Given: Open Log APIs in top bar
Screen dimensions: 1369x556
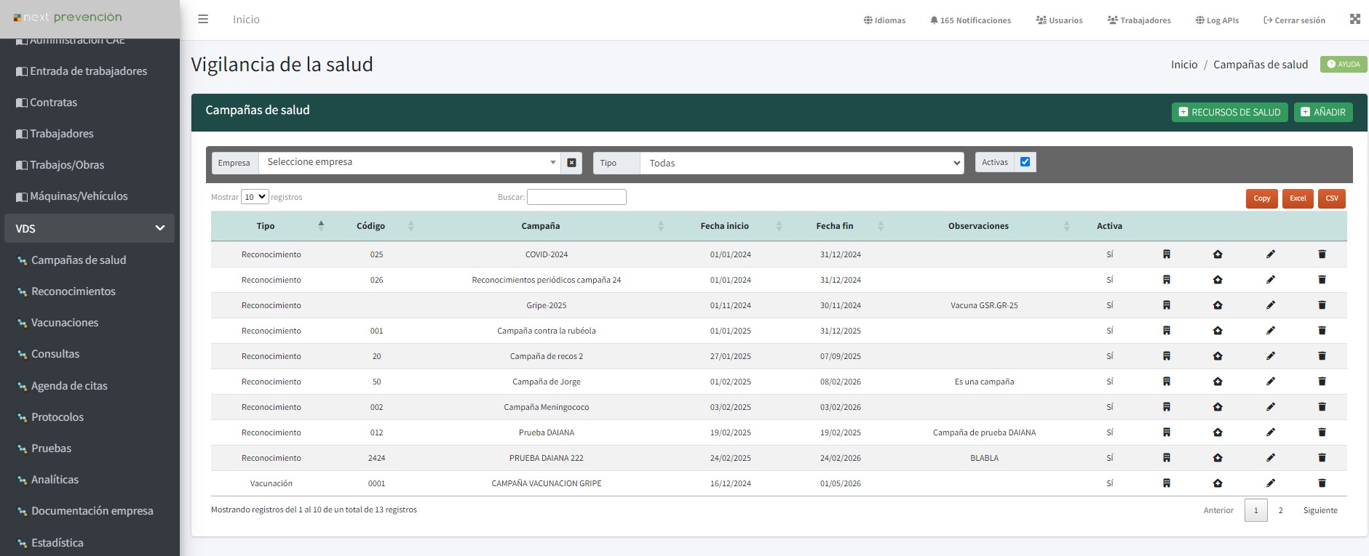Looking at the screenshot, I should pos(1217,20).
